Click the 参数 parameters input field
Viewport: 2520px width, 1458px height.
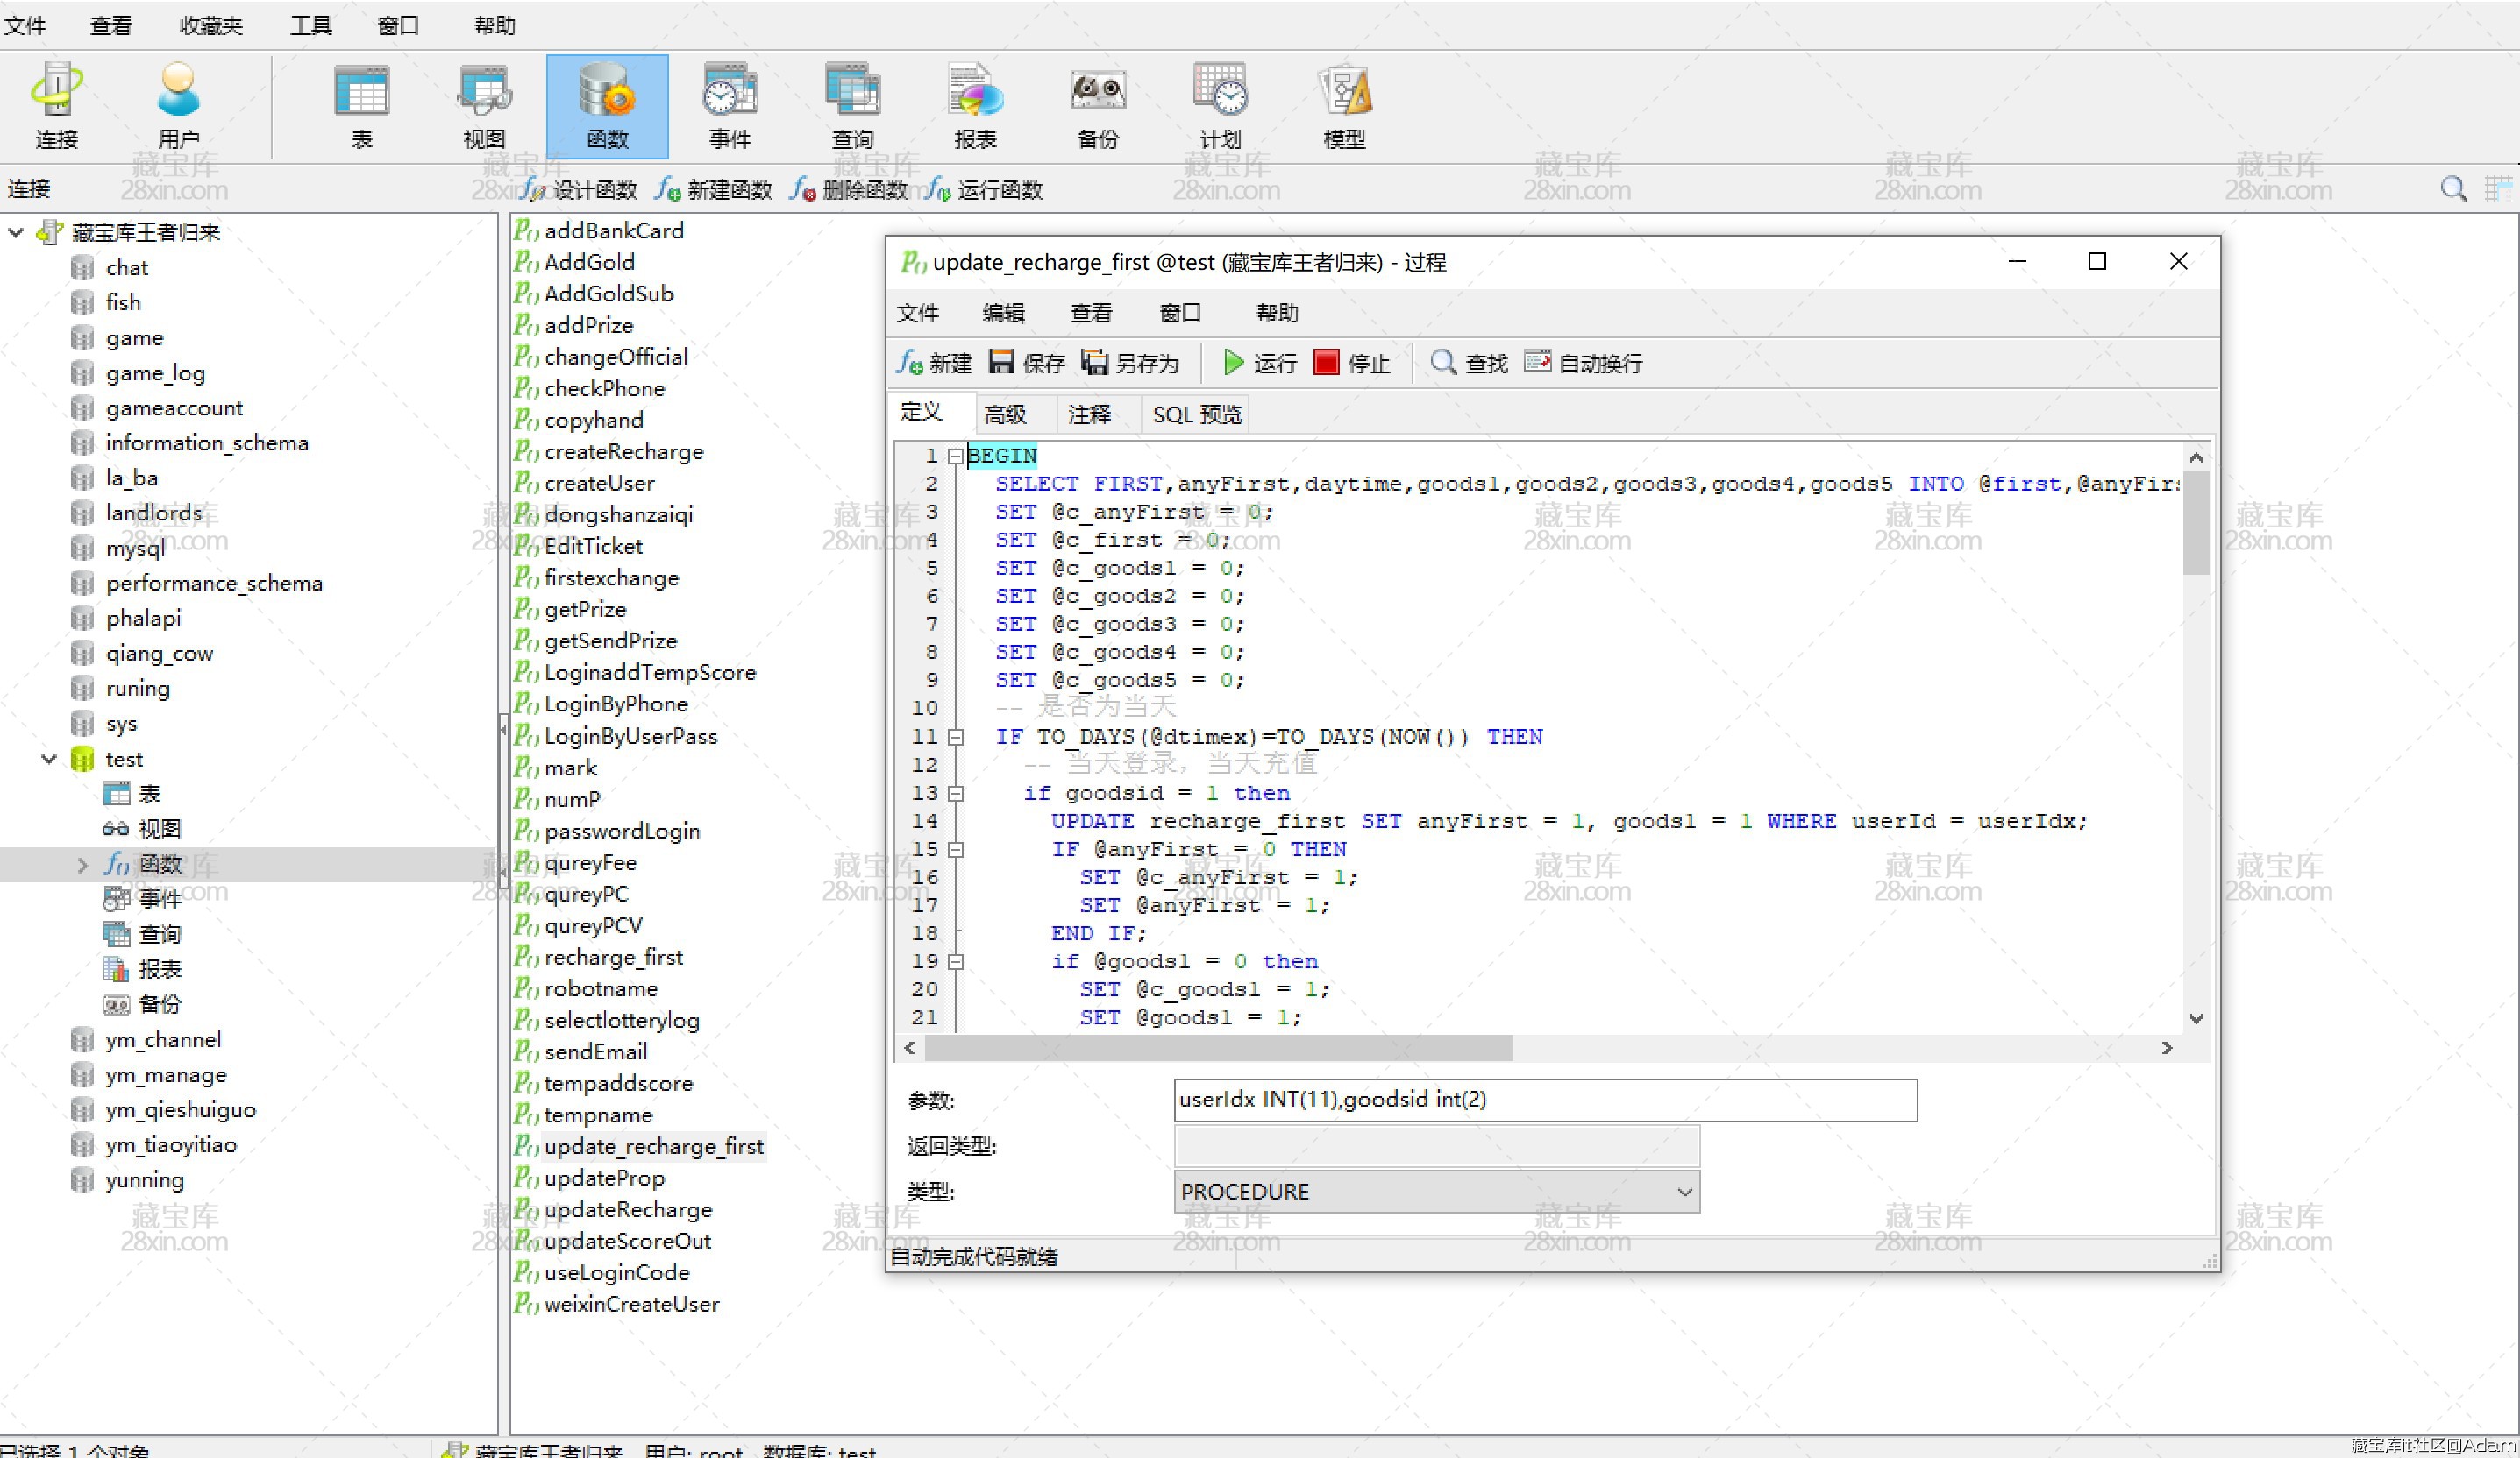tap(1544, 1100)
